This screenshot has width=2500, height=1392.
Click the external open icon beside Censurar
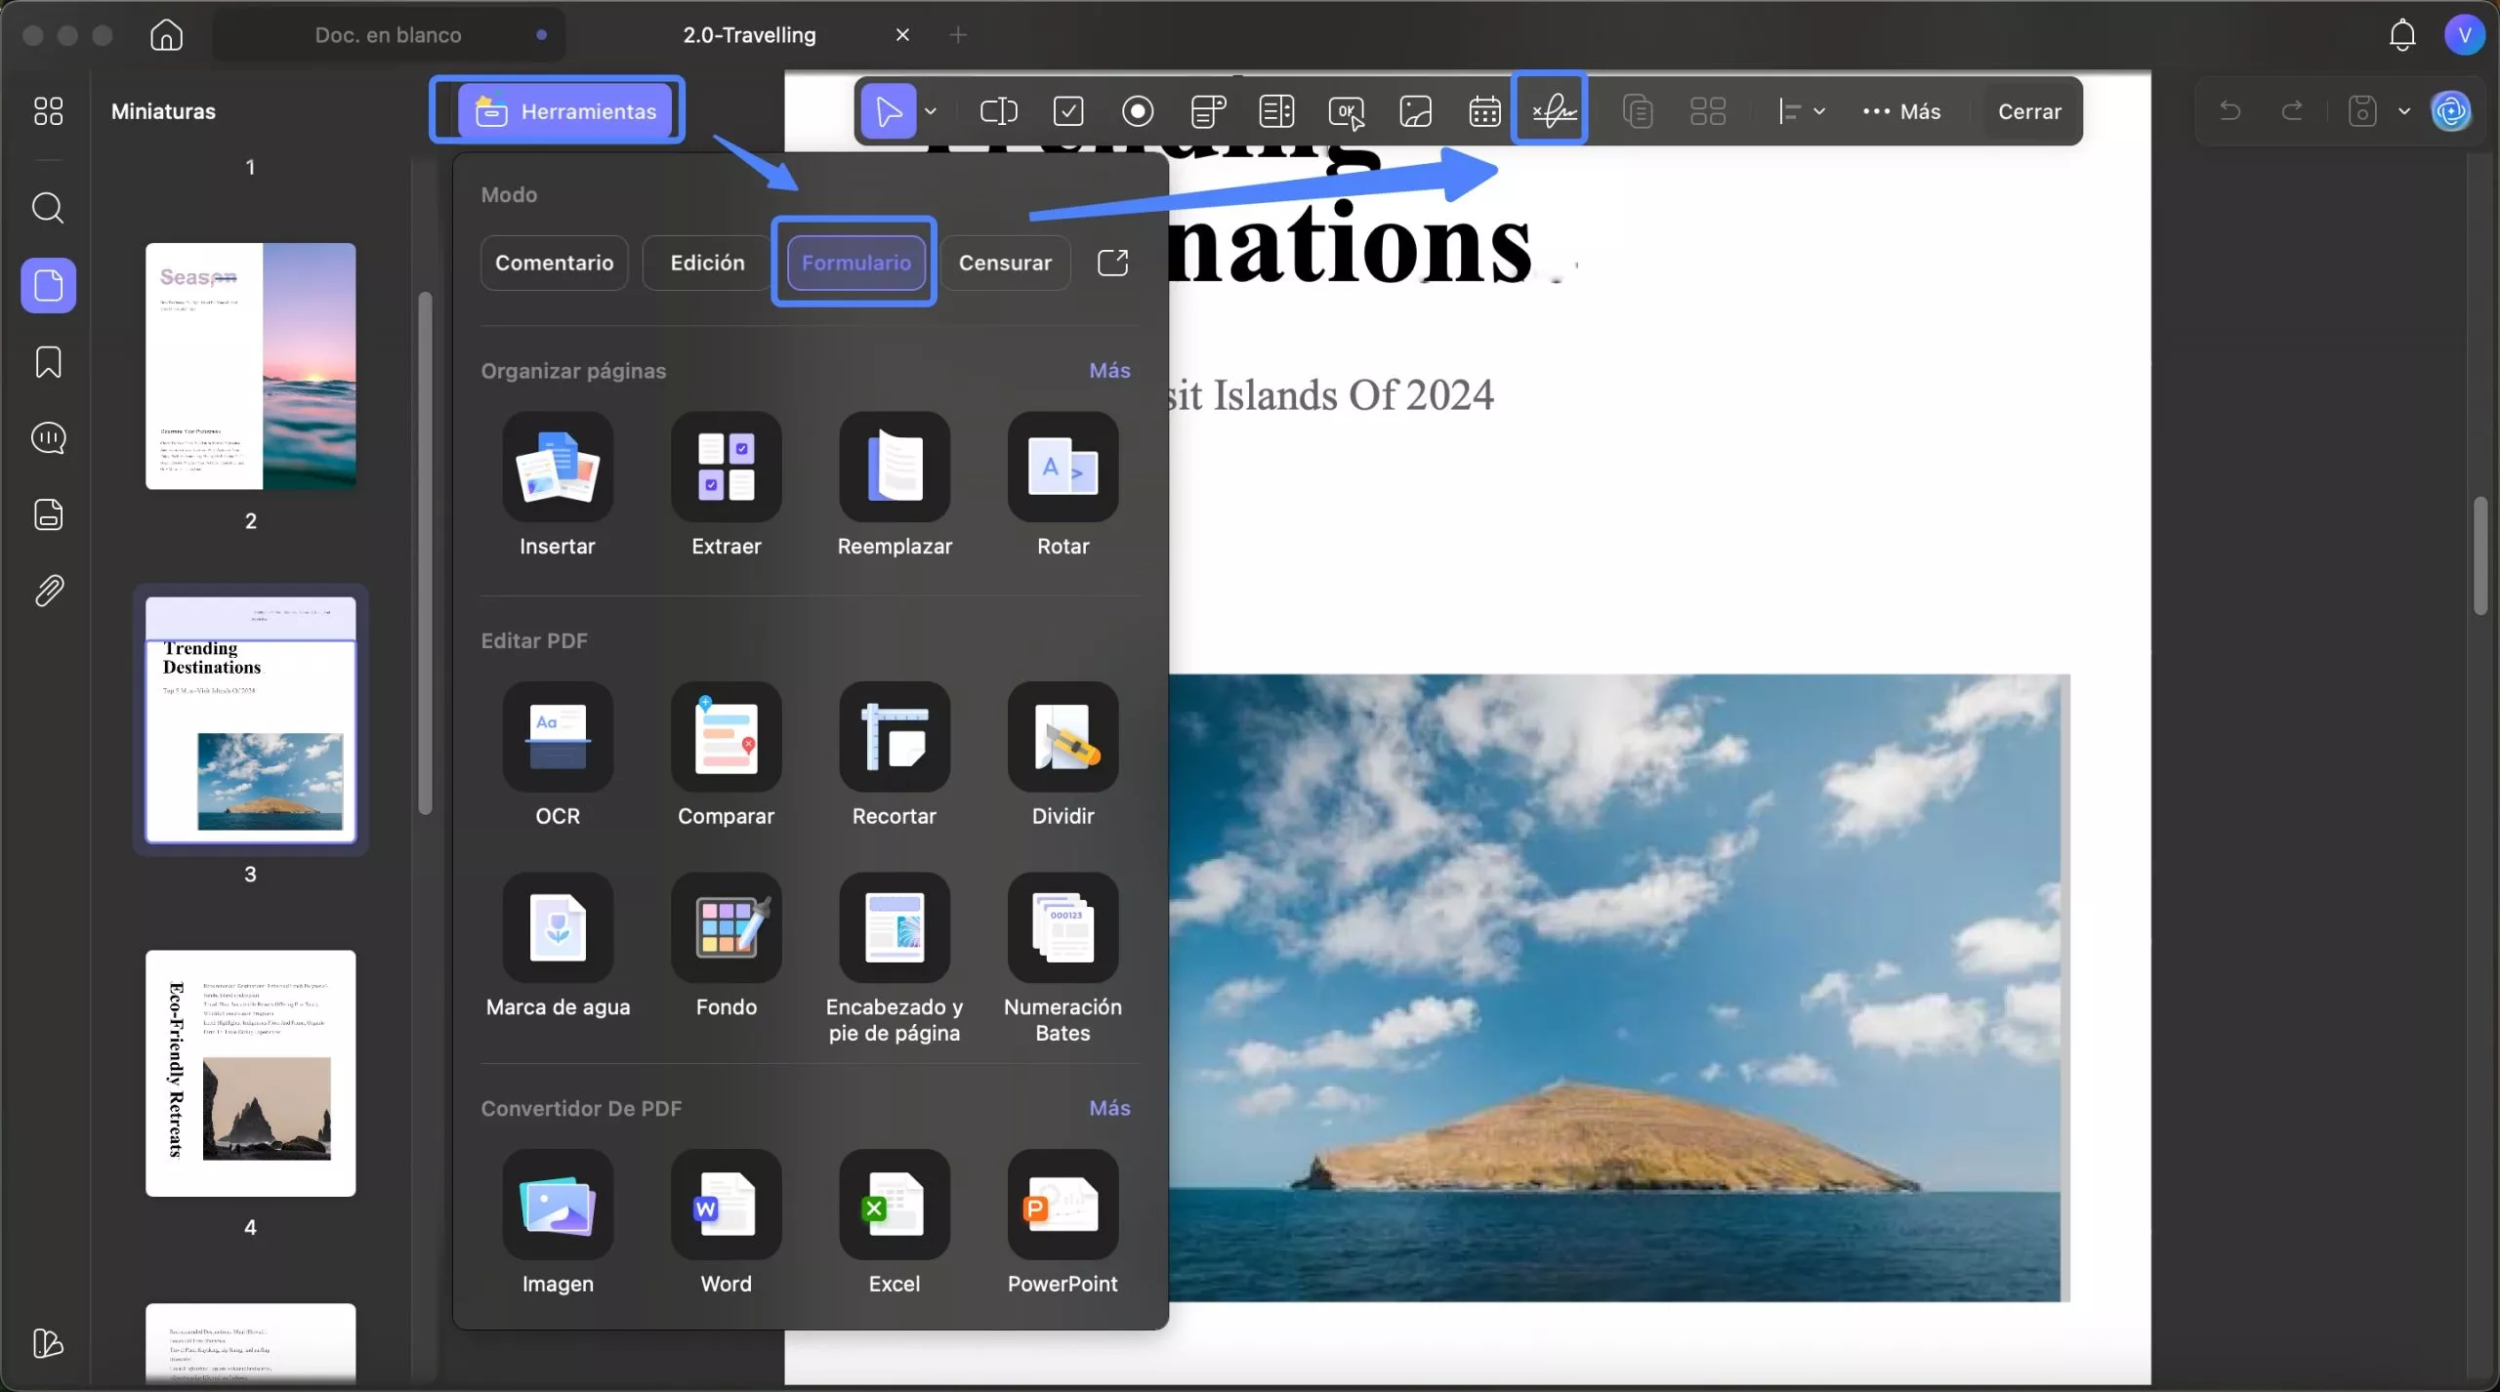coord(1112,263)
